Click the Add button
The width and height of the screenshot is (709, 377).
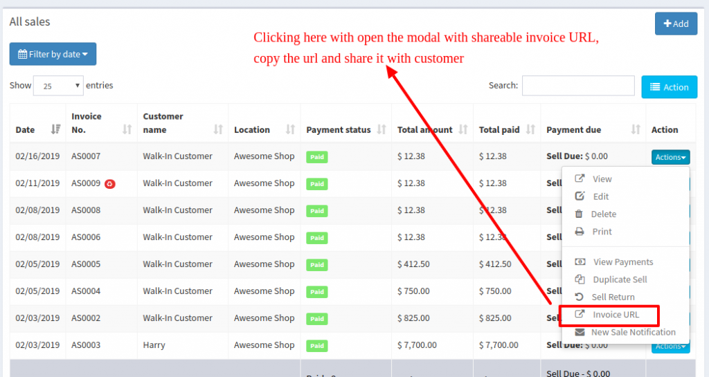coord(676,24)
